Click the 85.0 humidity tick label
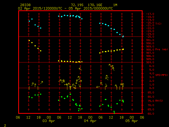Screen dimensions: 169x127 pos(148,92)
